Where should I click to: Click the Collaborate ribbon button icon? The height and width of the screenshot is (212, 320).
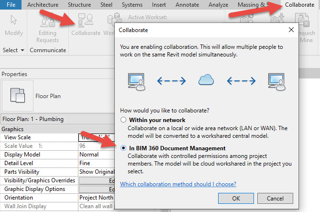[x=85, y=22]
